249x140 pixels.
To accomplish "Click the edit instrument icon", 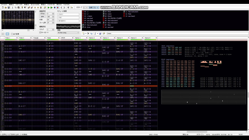I will point(104,33).
